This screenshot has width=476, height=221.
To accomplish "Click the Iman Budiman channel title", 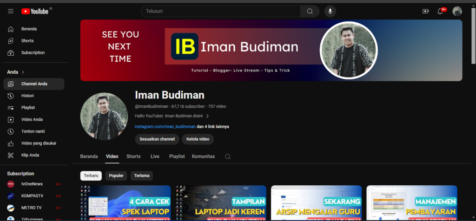I will [170, 95].
